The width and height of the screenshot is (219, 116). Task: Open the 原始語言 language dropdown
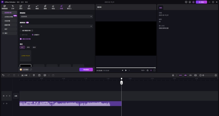56,16
